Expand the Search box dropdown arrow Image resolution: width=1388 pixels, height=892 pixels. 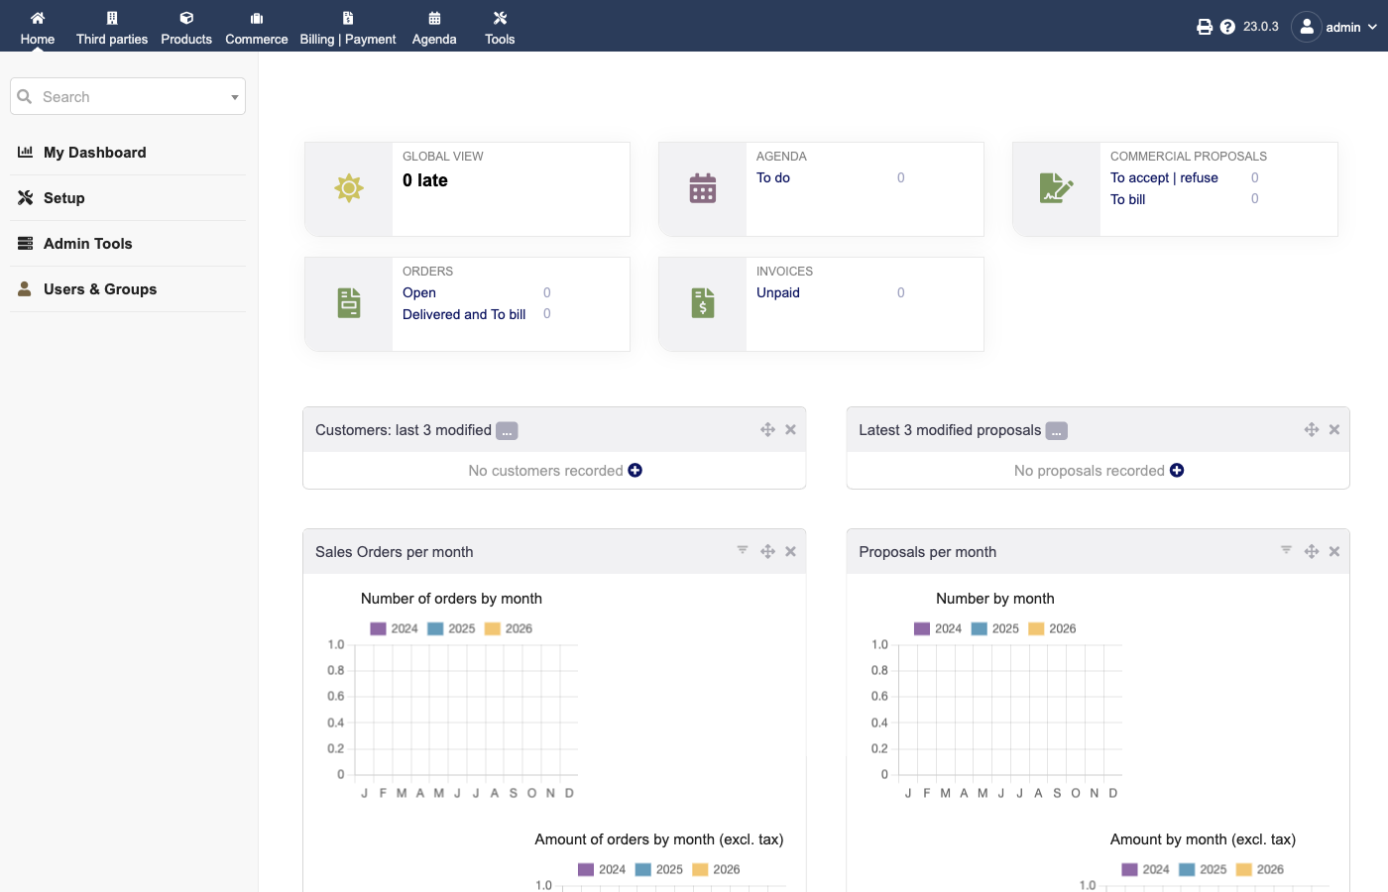(235, 97)
